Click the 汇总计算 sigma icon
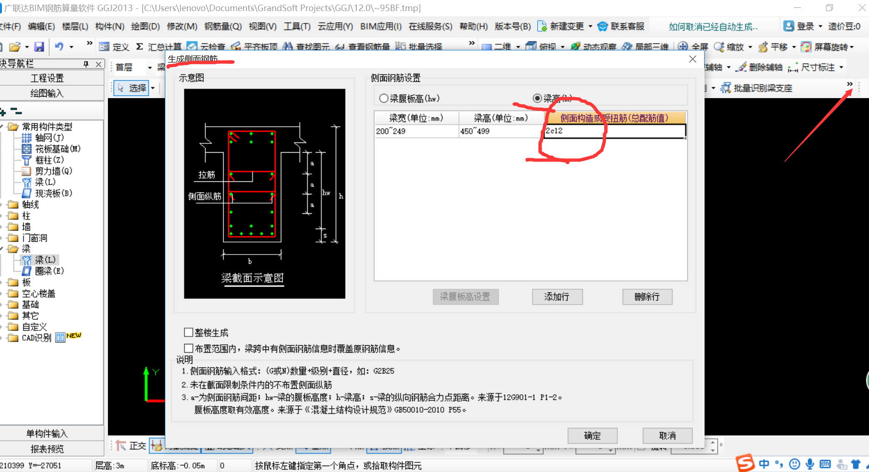 click(x=139, y=47)
